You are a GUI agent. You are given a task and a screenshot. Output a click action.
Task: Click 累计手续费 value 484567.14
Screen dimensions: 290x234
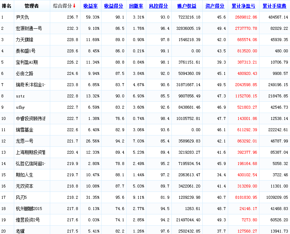coord(278,17)
